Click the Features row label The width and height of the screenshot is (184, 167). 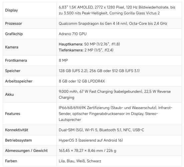click(x=13, y=114)
